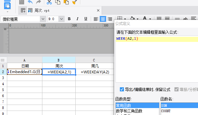Click the lines toolbar icon far right

tap(194, 18)
